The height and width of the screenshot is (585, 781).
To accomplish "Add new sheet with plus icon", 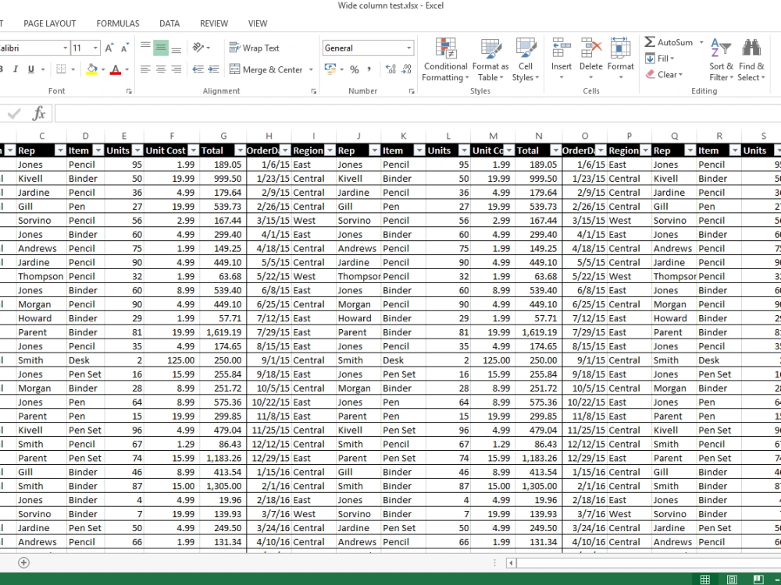I will pos(23,562).
